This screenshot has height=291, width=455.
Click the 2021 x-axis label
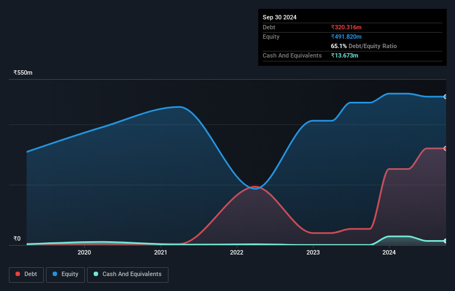point(161,252)
